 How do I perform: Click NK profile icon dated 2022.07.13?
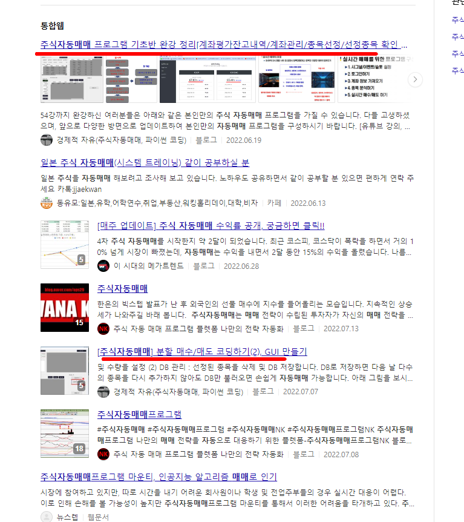pyautogui.click(x=103, y=329)
